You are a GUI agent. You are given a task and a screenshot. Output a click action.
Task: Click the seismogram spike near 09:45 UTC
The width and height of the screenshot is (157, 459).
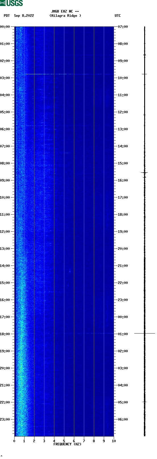pyautogui.click(x=144, y=74)
